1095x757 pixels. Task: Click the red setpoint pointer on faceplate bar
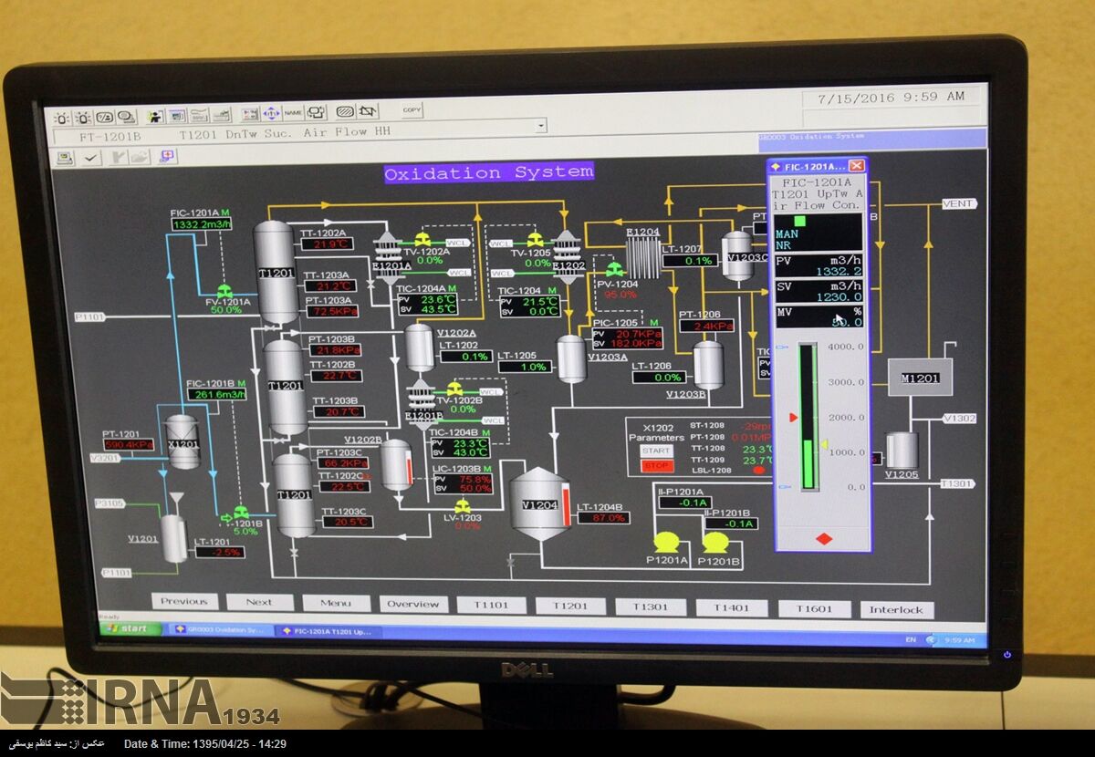click(x=793, y=418)
